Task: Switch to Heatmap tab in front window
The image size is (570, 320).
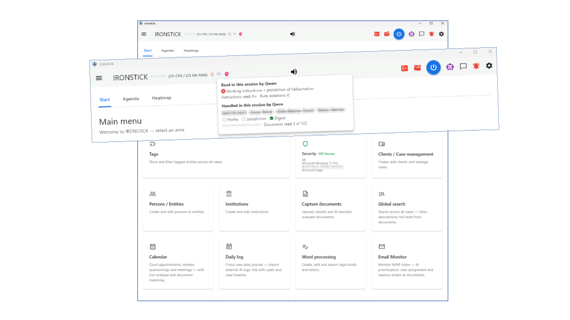Action: click(x=162, y=98)
